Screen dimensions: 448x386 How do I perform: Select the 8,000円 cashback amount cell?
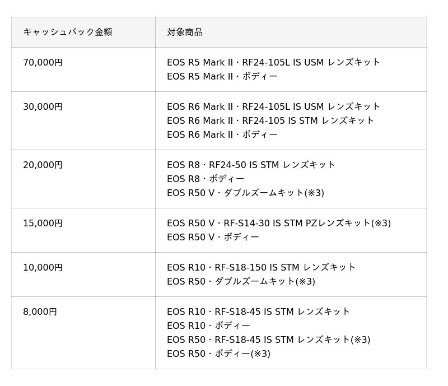pos(83,333)
